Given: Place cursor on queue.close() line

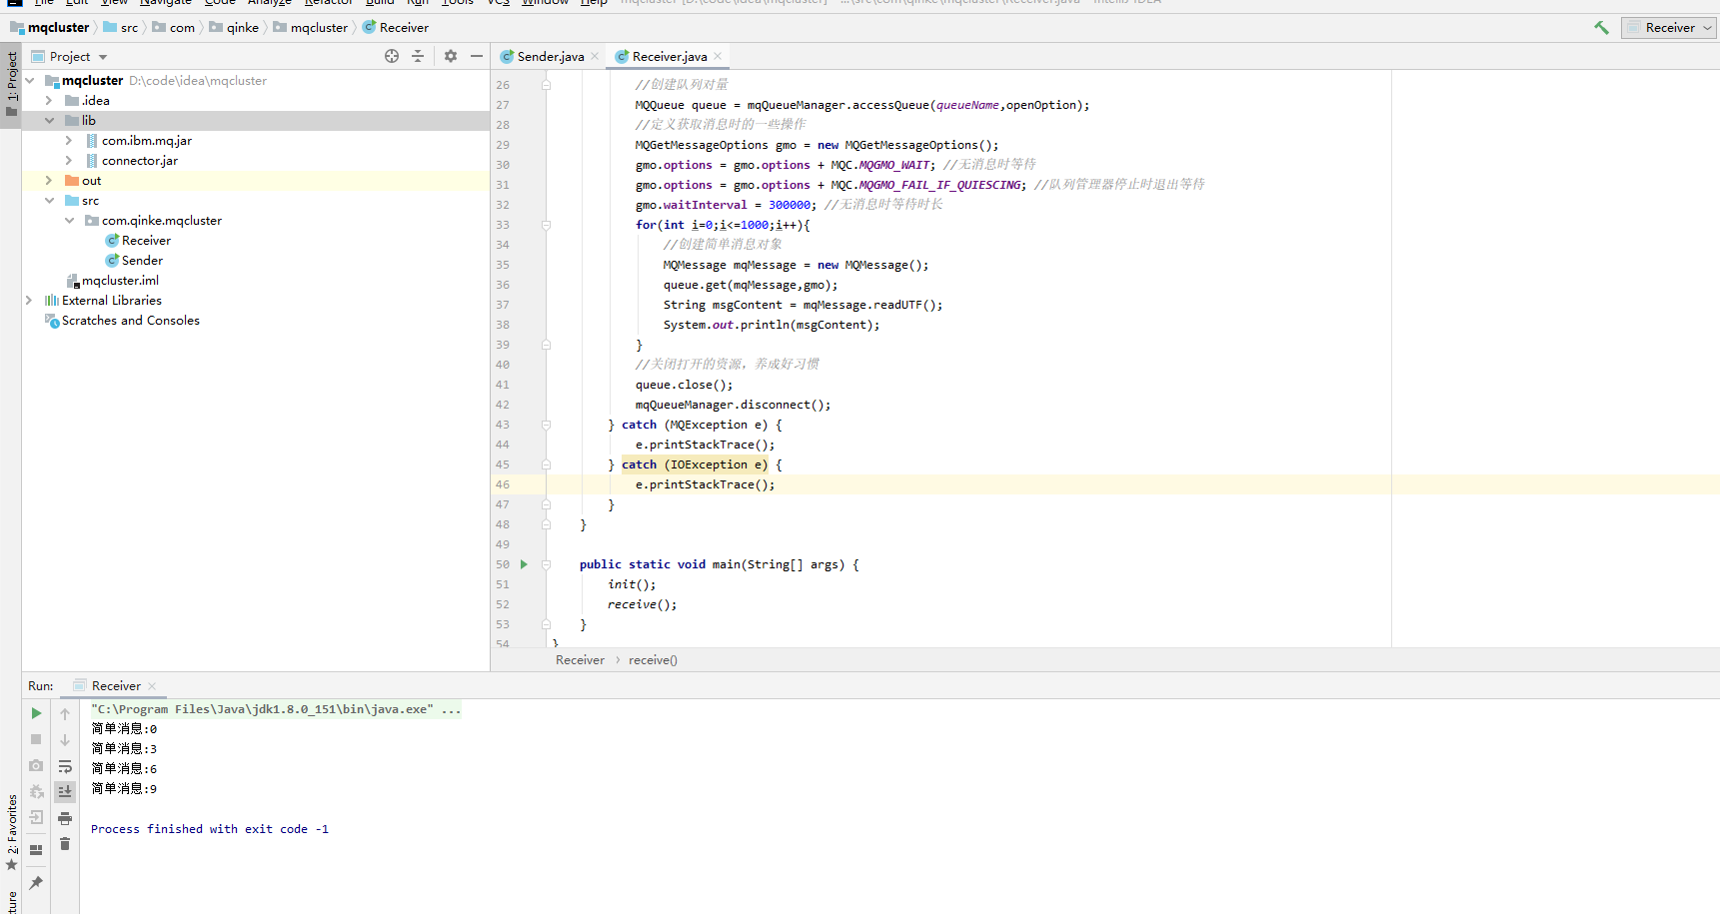Looking at the screenshot, I should (x=684, y=385).
